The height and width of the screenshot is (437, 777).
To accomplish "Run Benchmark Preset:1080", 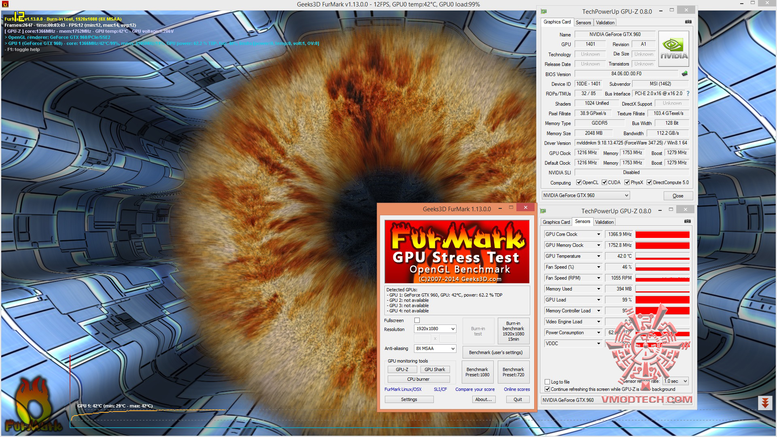I will pos(477,372).
